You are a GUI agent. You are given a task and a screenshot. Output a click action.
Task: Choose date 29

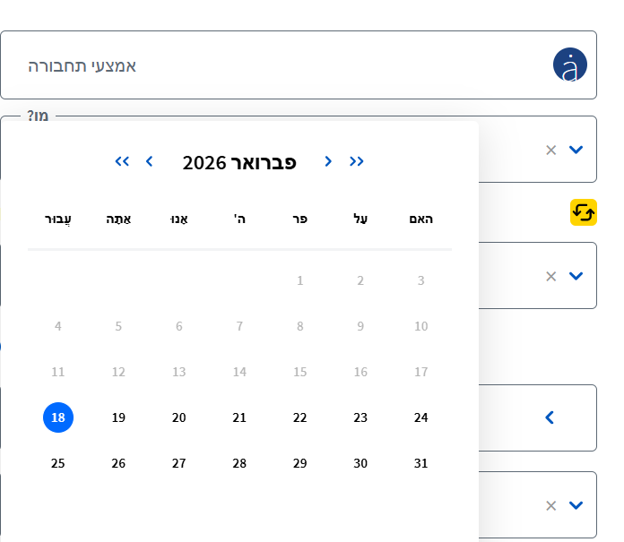(x=300, y=463)
